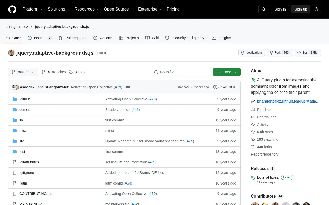Screen dimensions: 329x205
Task: Click the .lgtm file icon
Action: [15, 183]
